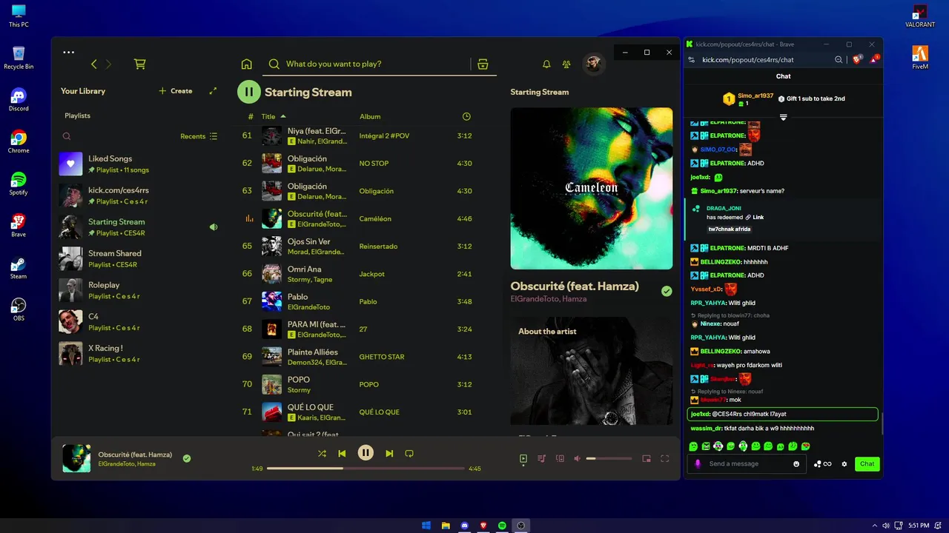
Task: Open the Spotify profile avatar
Action: point(592,64)
